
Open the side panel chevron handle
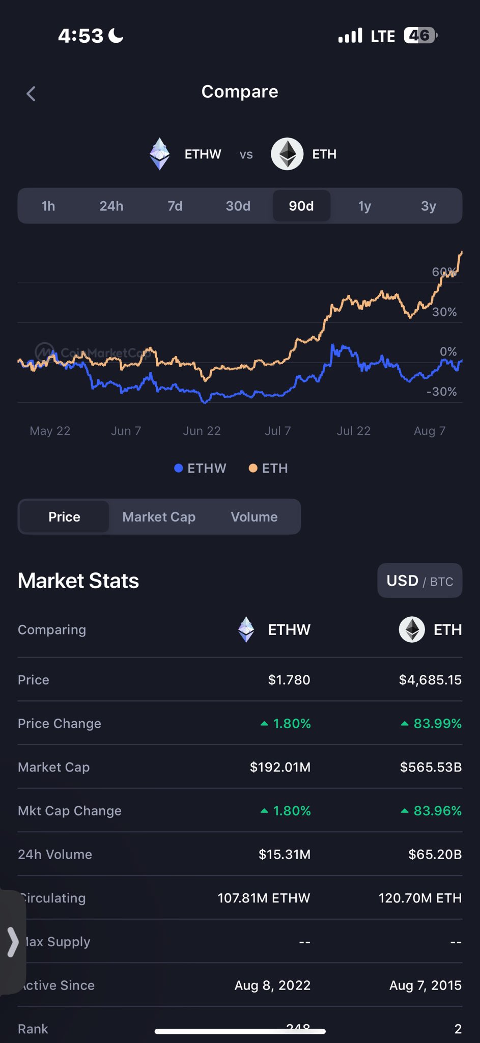pyautogui.click(x=12, y=942)
